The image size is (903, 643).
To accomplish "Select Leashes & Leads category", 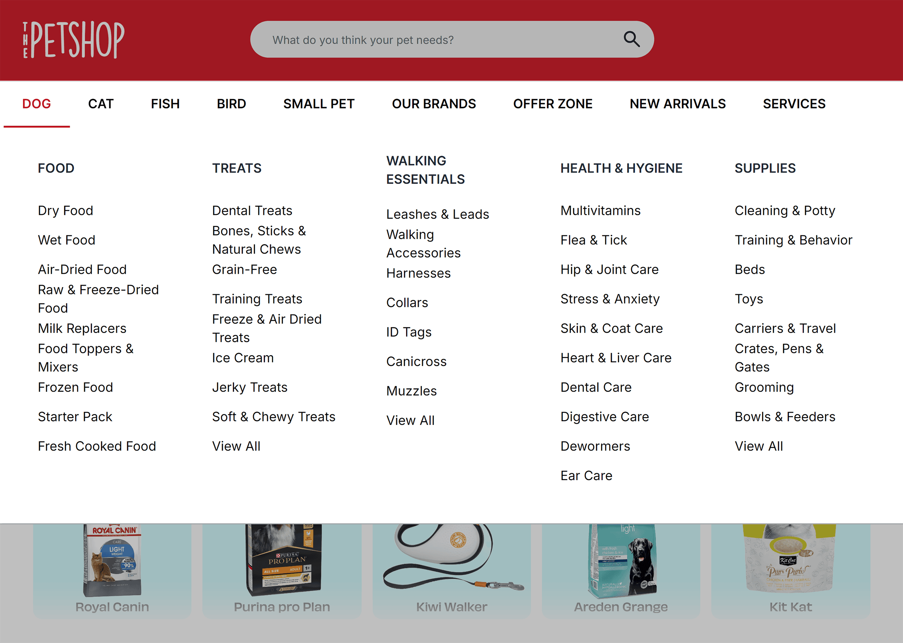I will 437,214.
